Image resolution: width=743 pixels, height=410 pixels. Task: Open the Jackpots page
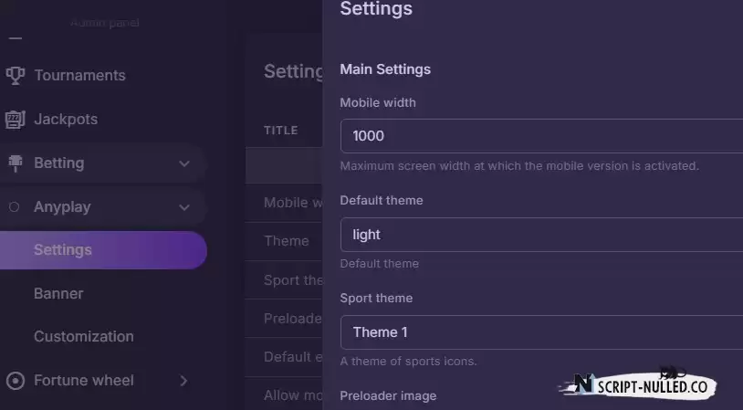pos(66,119)
